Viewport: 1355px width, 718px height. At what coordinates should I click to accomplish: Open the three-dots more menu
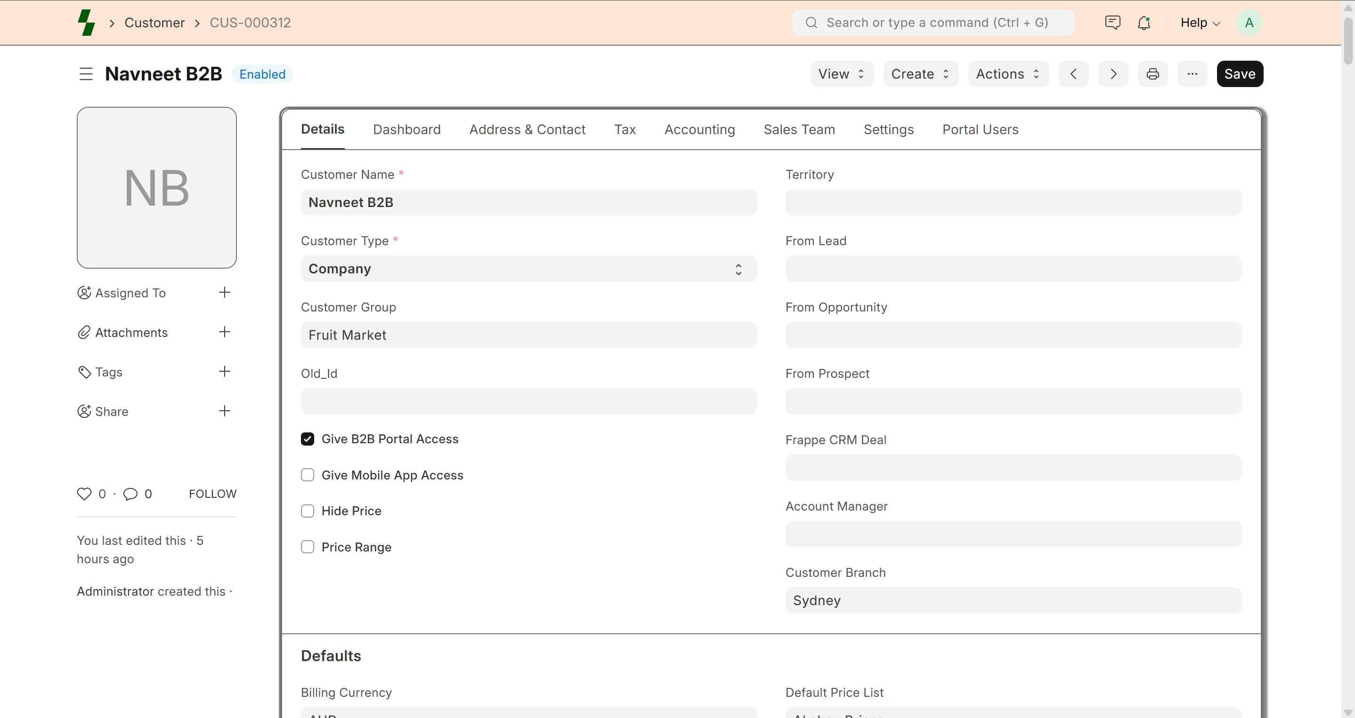click(1192, 74)
